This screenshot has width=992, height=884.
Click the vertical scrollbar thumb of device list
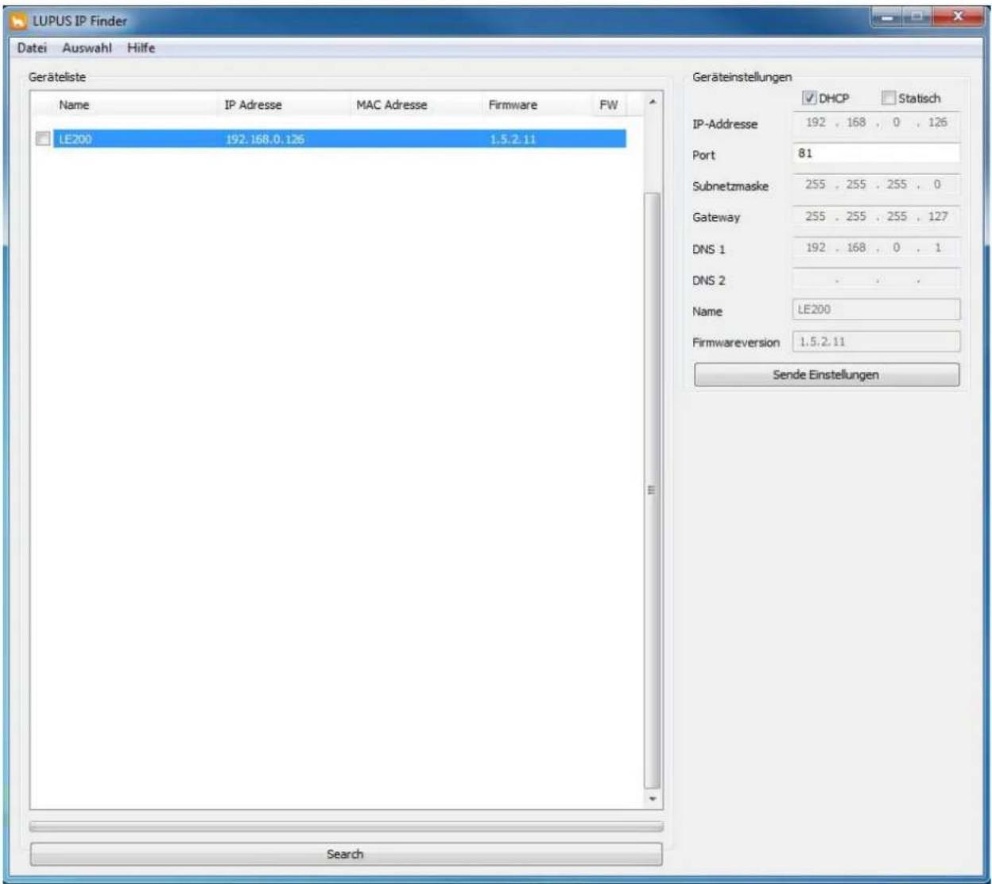(x=653, y=490)
